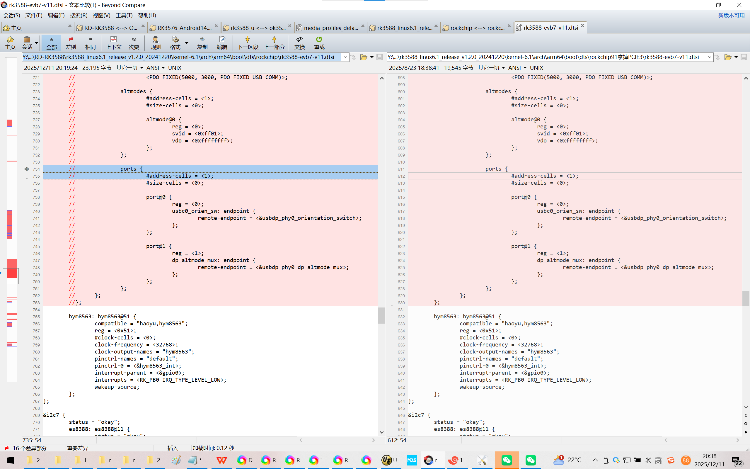Image resolution: width=750 pixels, height=469 pixels.
Task: Click the Reload (重载) toolbar icon
Action: [319, 43]
